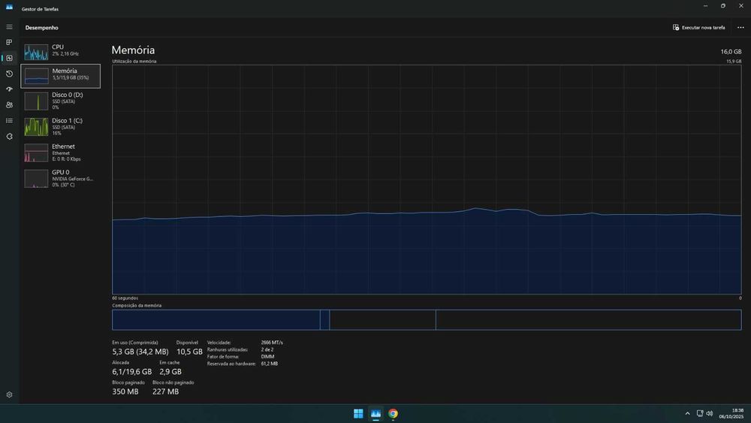Screen dimensions: 751x423
Task: Click 'Composição da memória' label
Action: [137, 305]
